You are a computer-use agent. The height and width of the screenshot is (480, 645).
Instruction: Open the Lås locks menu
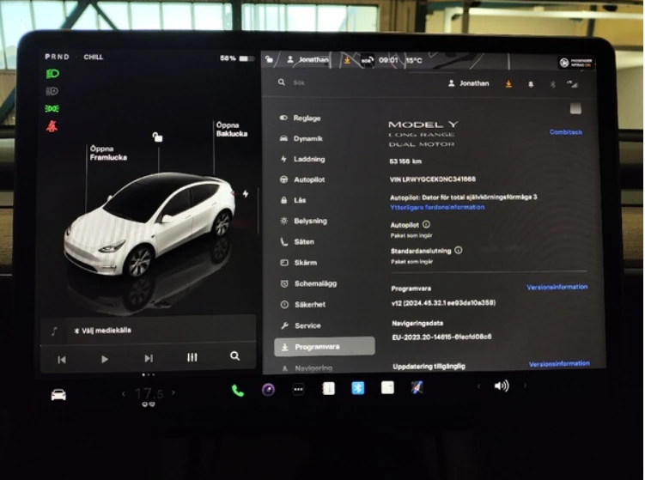[x=293, y=200]
